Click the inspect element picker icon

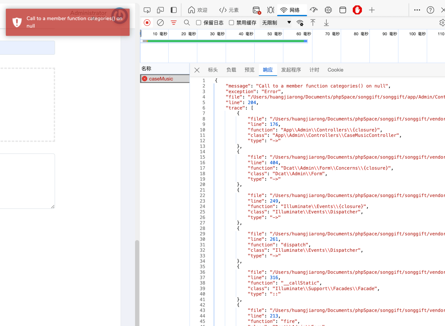point(147,10)
